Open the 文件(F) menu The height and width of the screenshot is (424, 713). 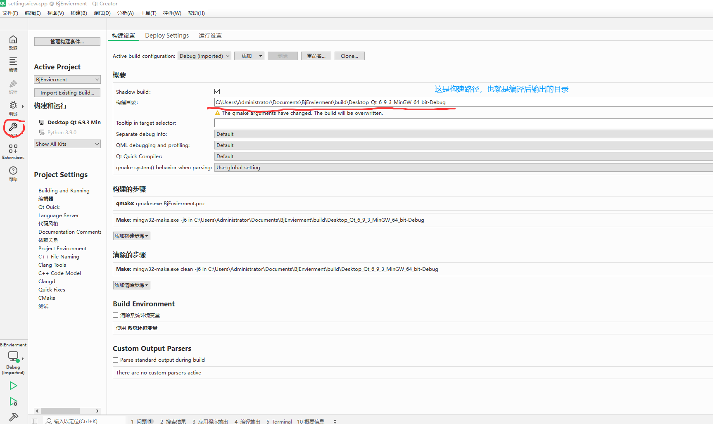coord(10,13)
